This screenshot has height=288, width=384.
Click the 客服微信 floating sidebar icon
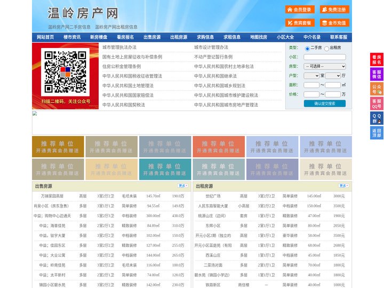[x=377, y=74]
